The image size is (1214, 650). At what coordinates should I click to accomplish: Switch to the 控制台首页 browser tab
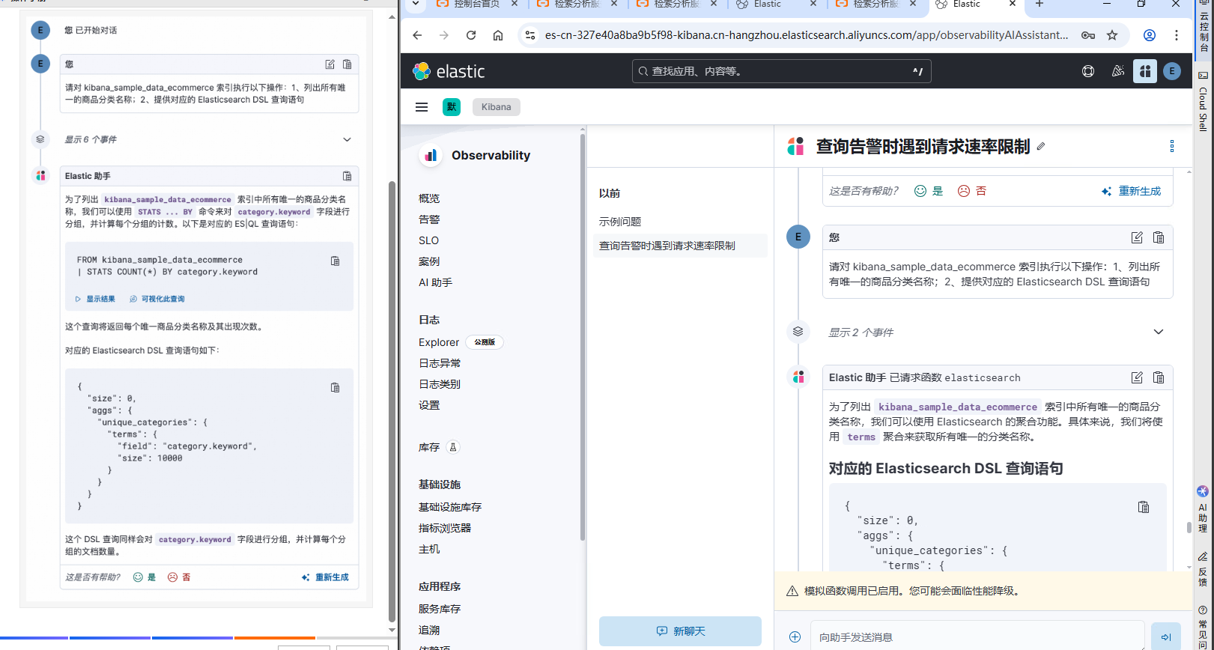click(x=477, y=4)
